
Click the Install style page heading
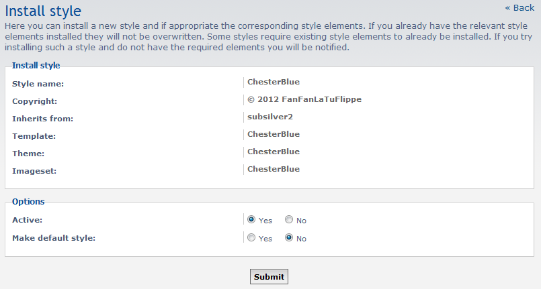43,11
